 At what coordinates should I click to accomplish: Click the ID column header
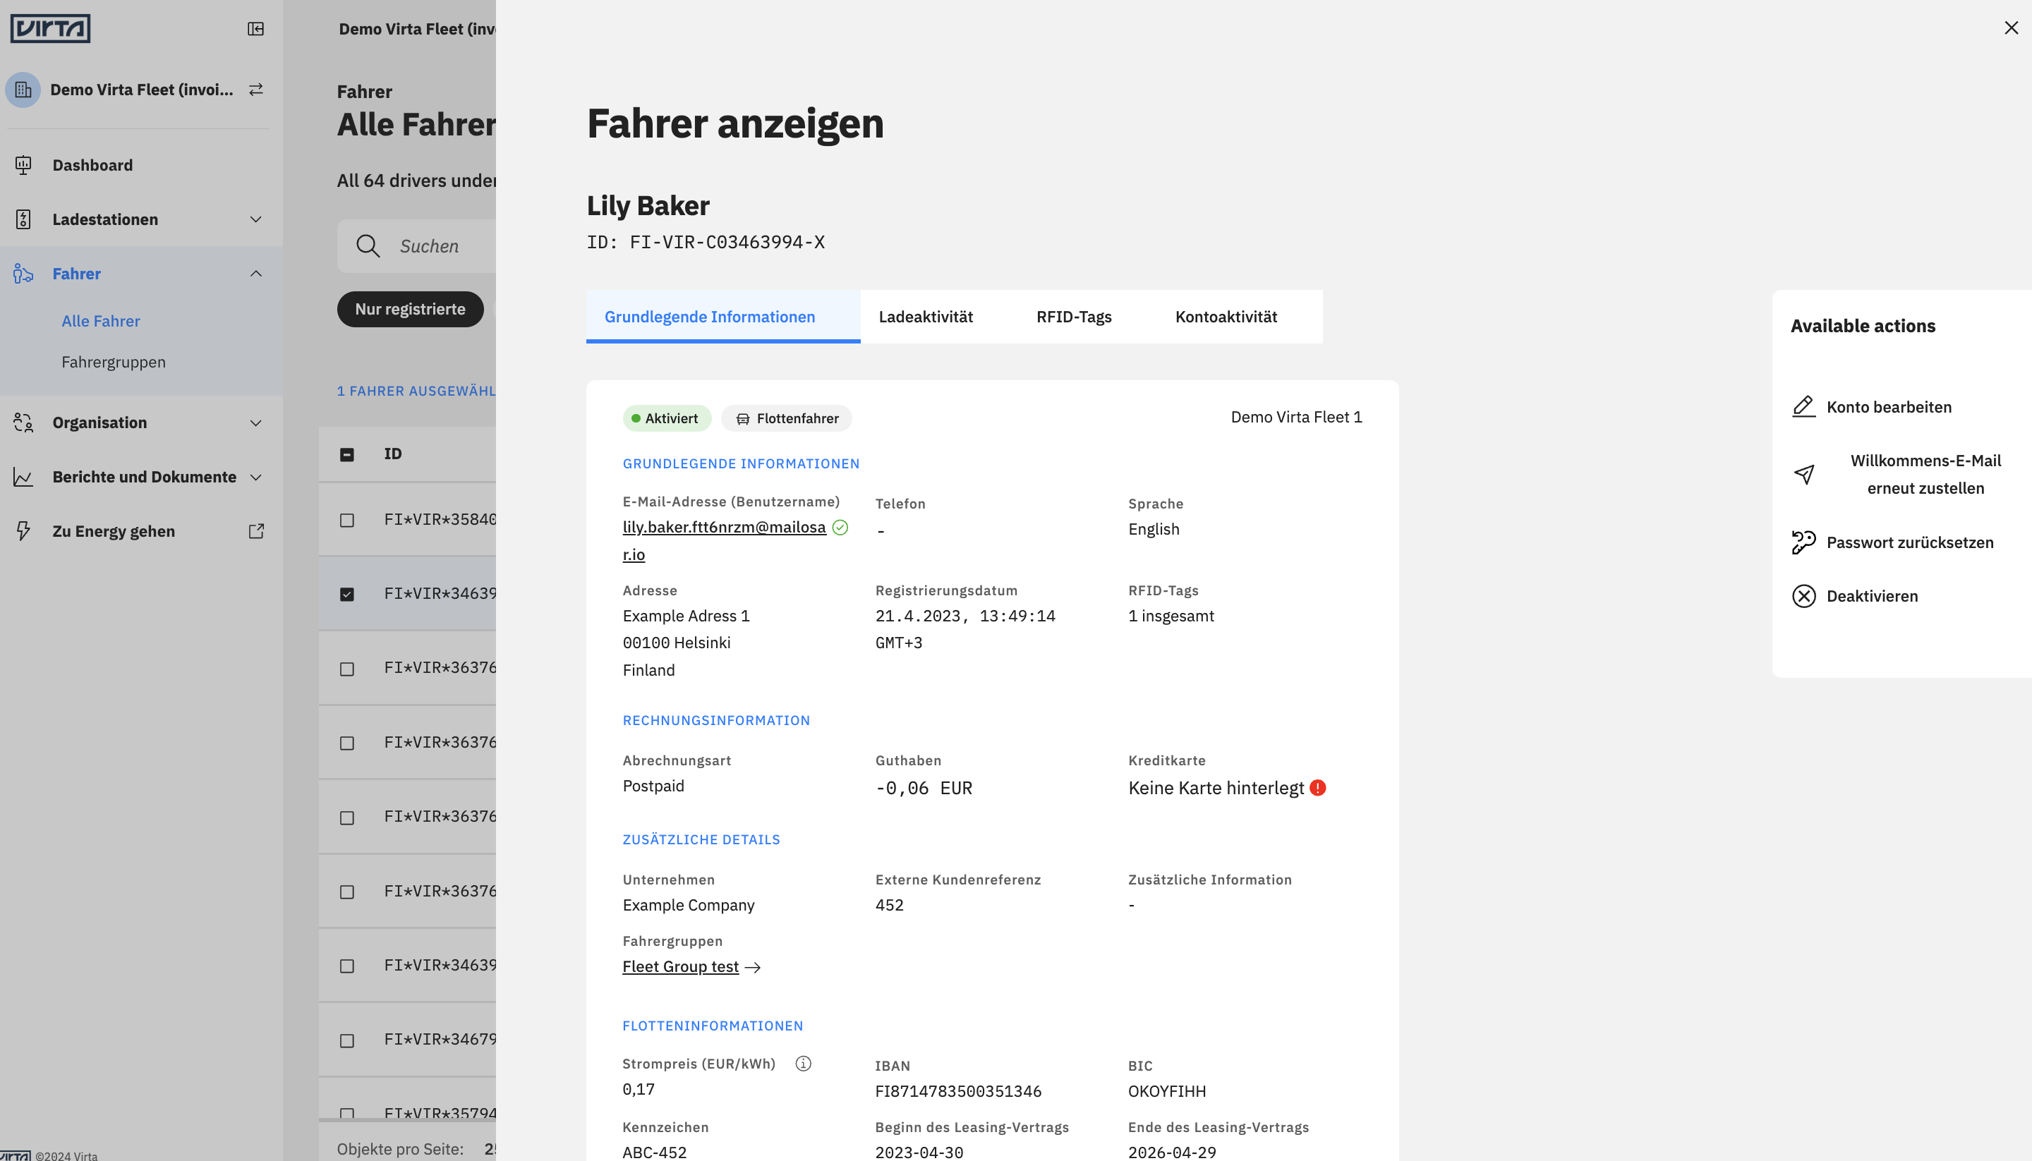(x=392, y=454)
